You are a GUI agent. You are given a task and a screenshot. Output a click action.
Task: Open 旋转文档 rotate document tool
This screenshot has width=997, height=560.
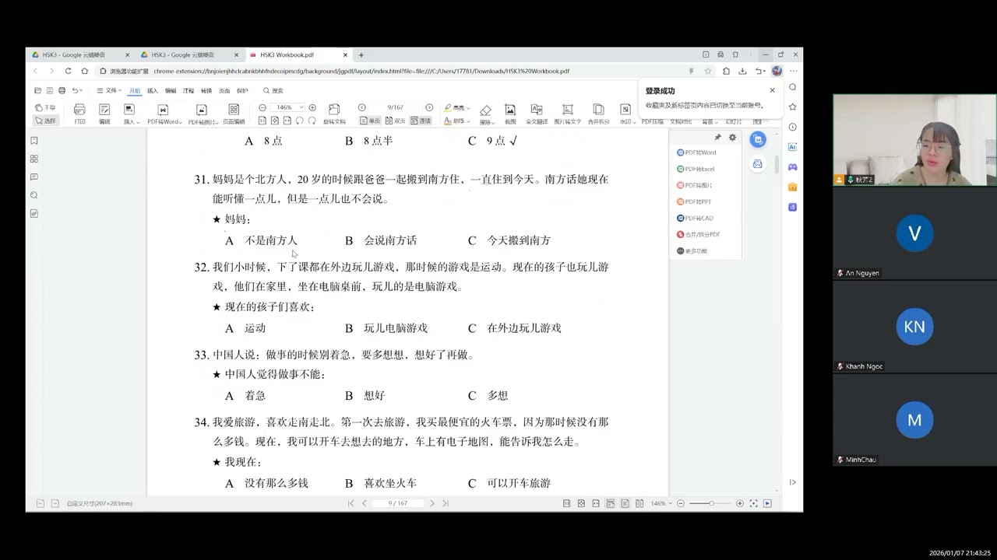click(334, 114)
